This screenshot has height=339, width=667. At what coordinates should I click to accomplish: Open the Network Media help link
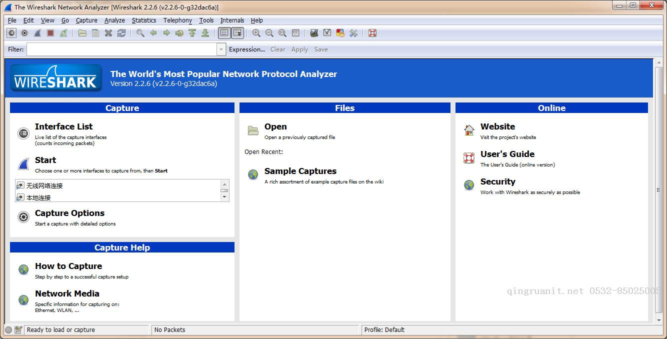coord(67,293)
